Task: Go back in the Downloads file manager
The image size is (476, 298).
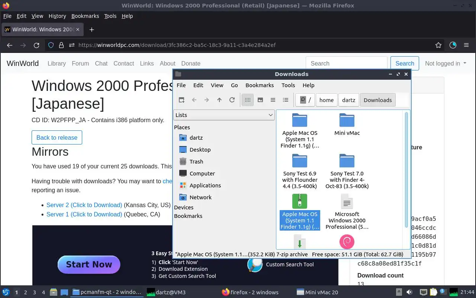Action: point(194,100)
